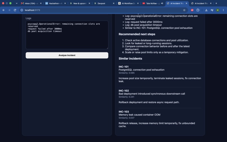Click the Analyze Incident button

[67, 55]
